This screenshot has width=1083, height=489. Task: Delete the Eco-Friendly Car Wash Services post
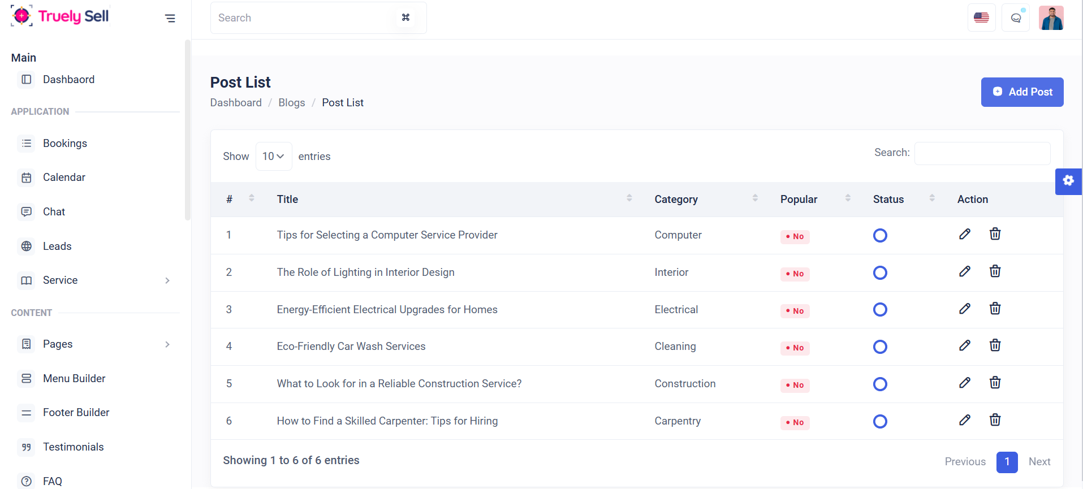tap(995, 345)
